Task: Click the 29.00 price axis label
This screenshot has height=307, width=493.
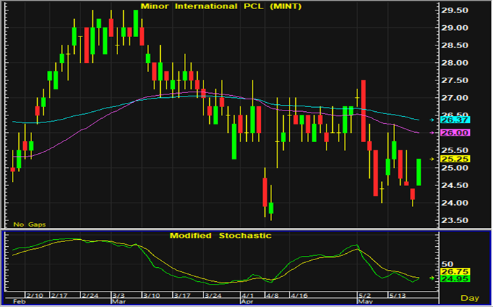Action: point(455,28)
